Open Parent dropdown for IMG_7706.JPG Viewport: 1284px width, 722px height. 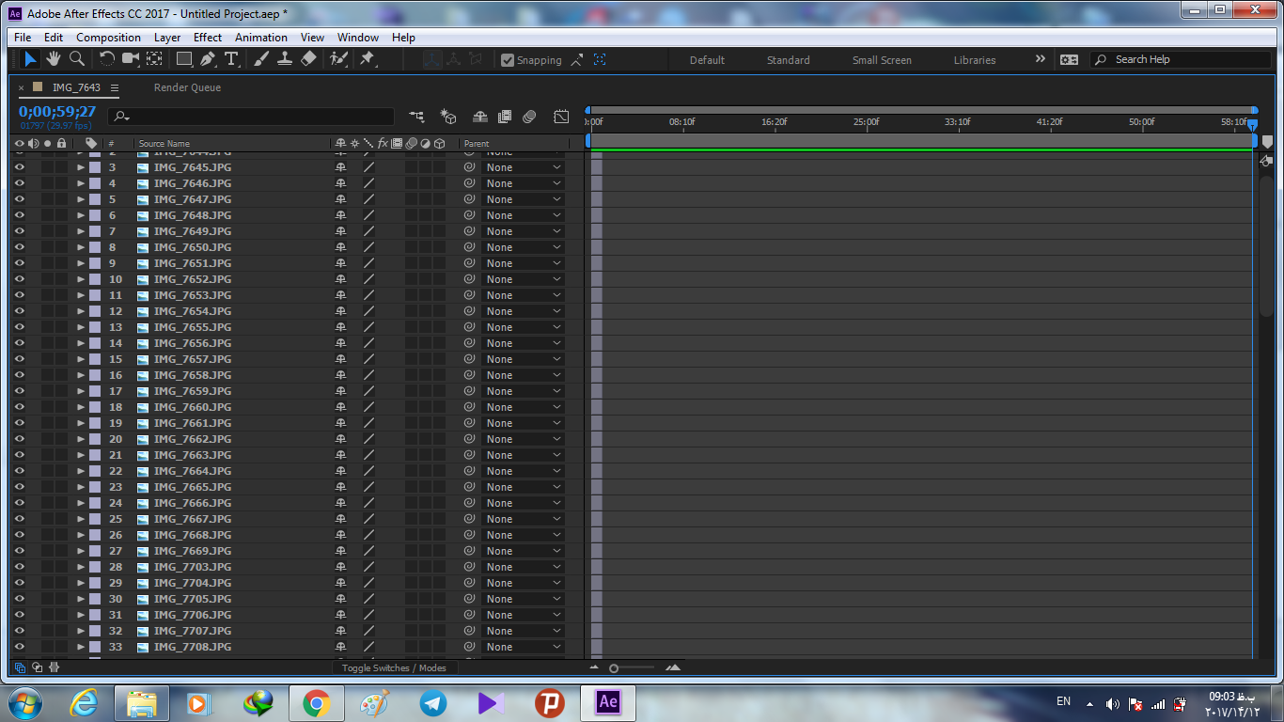[523, 615]
